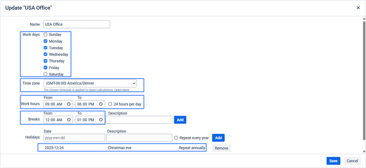Uncheck the Friday work day checkbox
The image size is (366, 168).
pos(46,68)
